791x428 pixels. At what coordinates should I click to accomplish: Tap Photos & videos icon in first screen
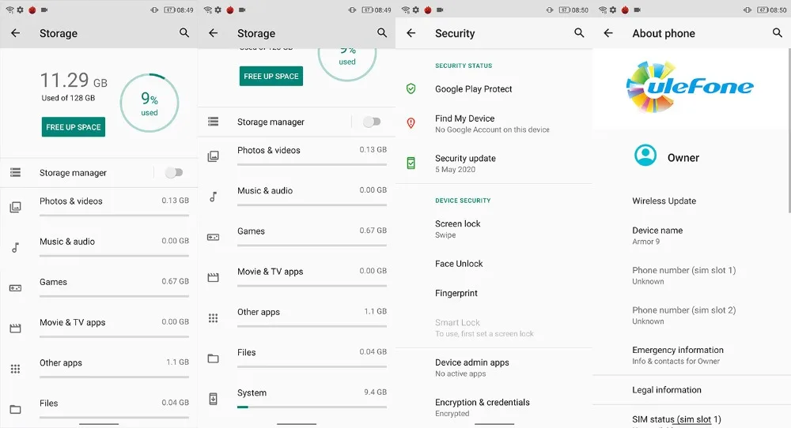16,207
